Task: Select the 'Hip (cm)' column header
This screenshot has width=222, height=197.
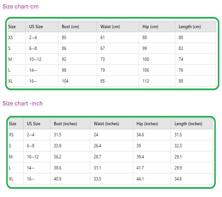Action: point(150,27)
